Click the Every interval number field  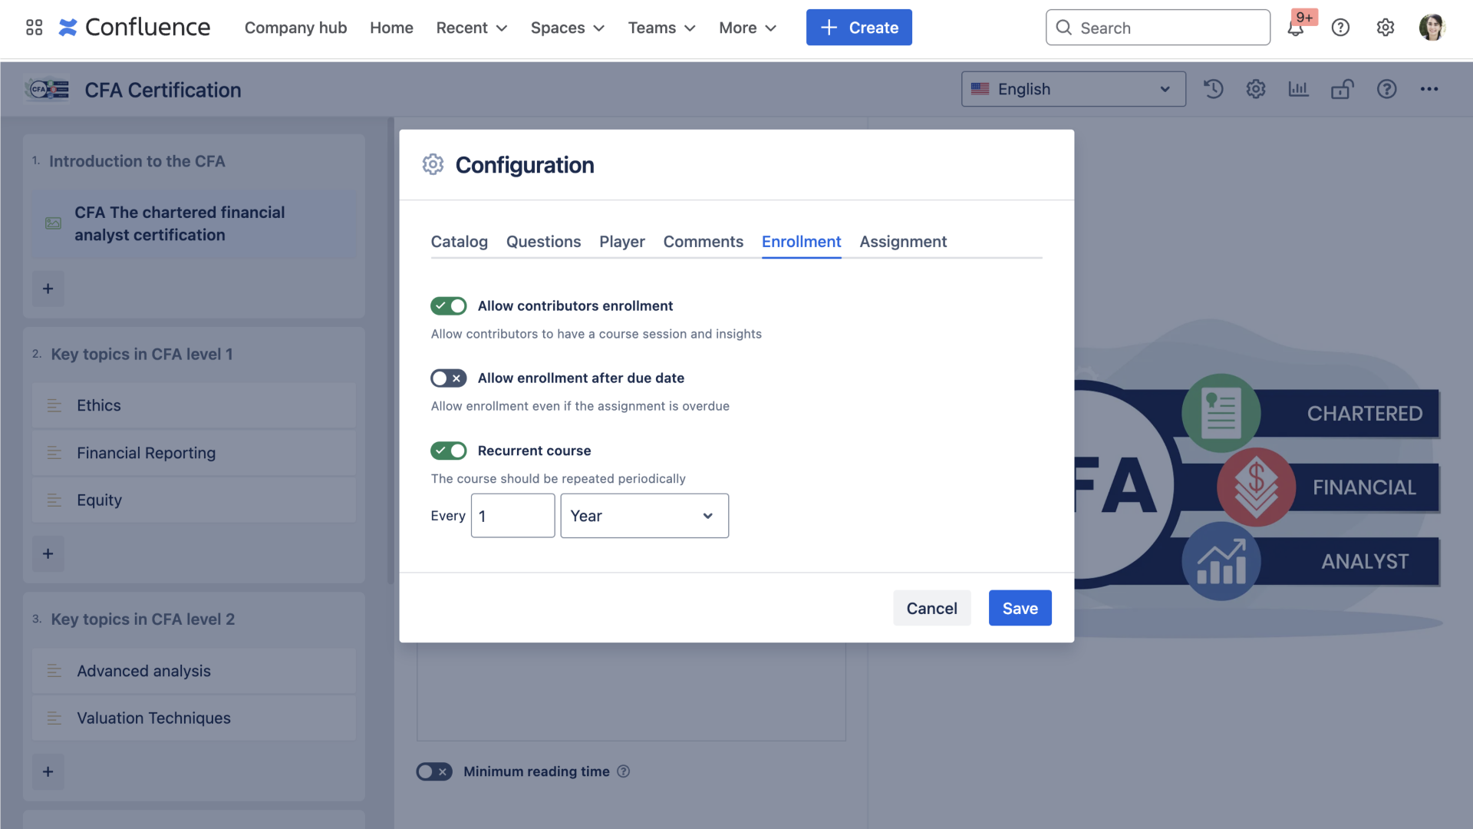click(x=512, y=516)
